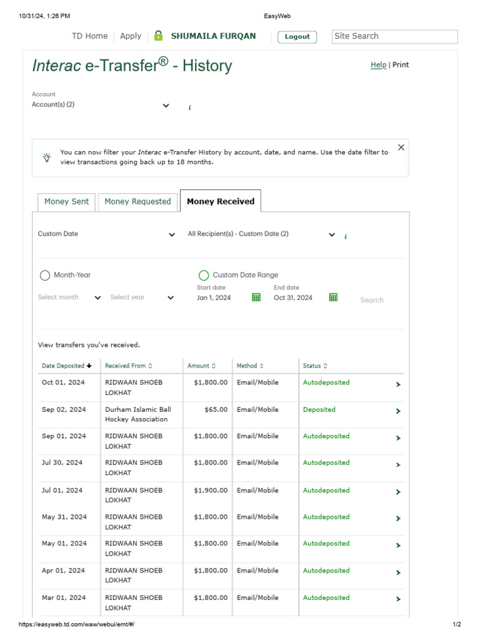This screenshot has height=640, width=480.
Task: Sort table by Received From column
Action: click(x=129, y=366)
